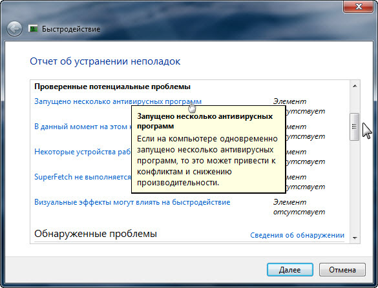
Task: Click the Быстродействие performance icon in title
Action: coord(33,28)
